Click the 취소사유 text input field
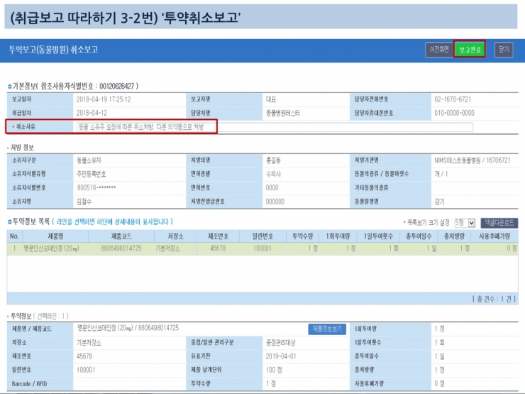Image resolution: width=525 pixels, height=394 pixels. [274, 127]
